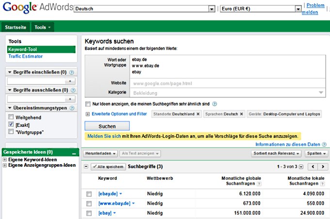Collapse Begriffe ausschließen section
330x219 pixels.
click(10, 90)
